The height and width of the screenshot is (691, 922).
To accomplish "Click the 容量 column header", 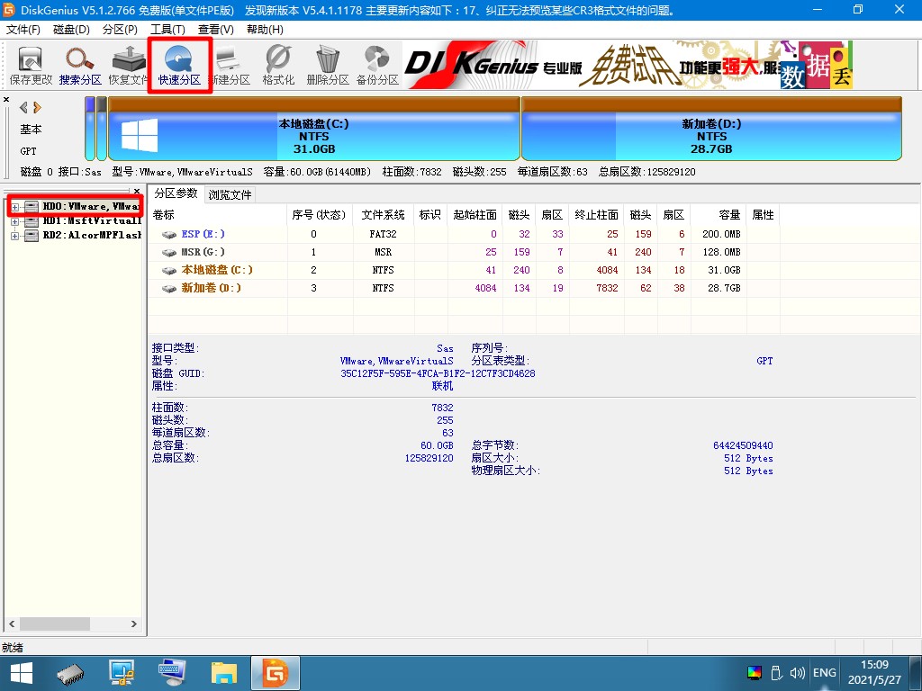I will [x=719, y=215].
